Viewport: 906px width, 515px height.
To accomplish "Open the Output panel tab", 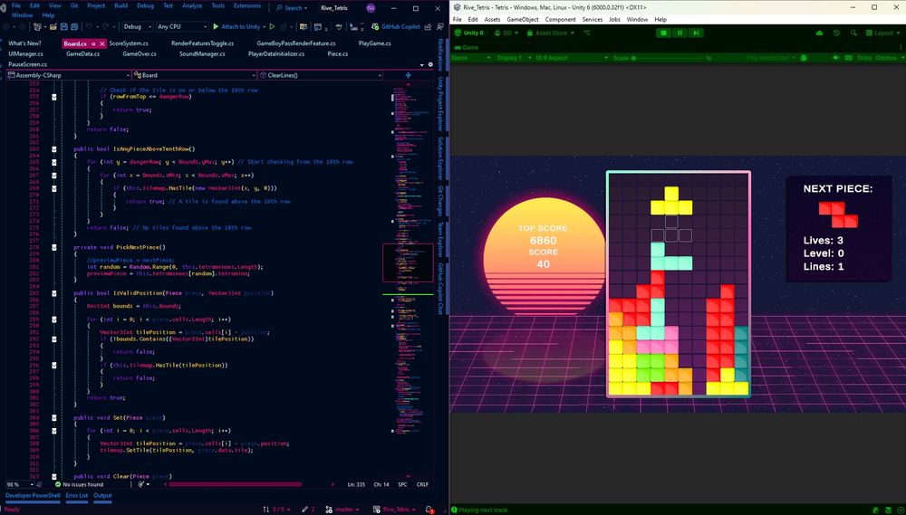I will coord(102,495).
